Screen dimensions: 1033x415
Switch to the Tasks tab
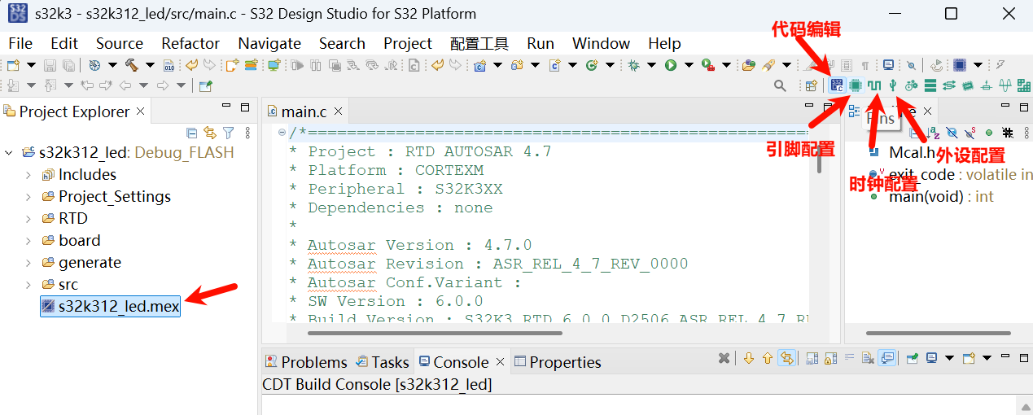tap(382, 362)
